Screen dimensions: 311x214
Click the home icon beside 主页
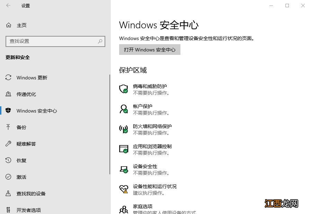click(9, 25)
